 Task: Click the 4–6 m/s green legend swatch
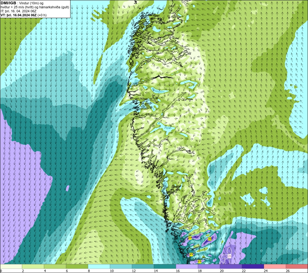coord(55,267)
